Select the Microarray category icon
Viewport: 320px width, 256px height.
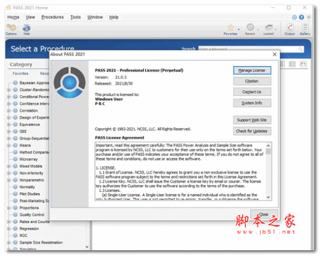(15, 159)
